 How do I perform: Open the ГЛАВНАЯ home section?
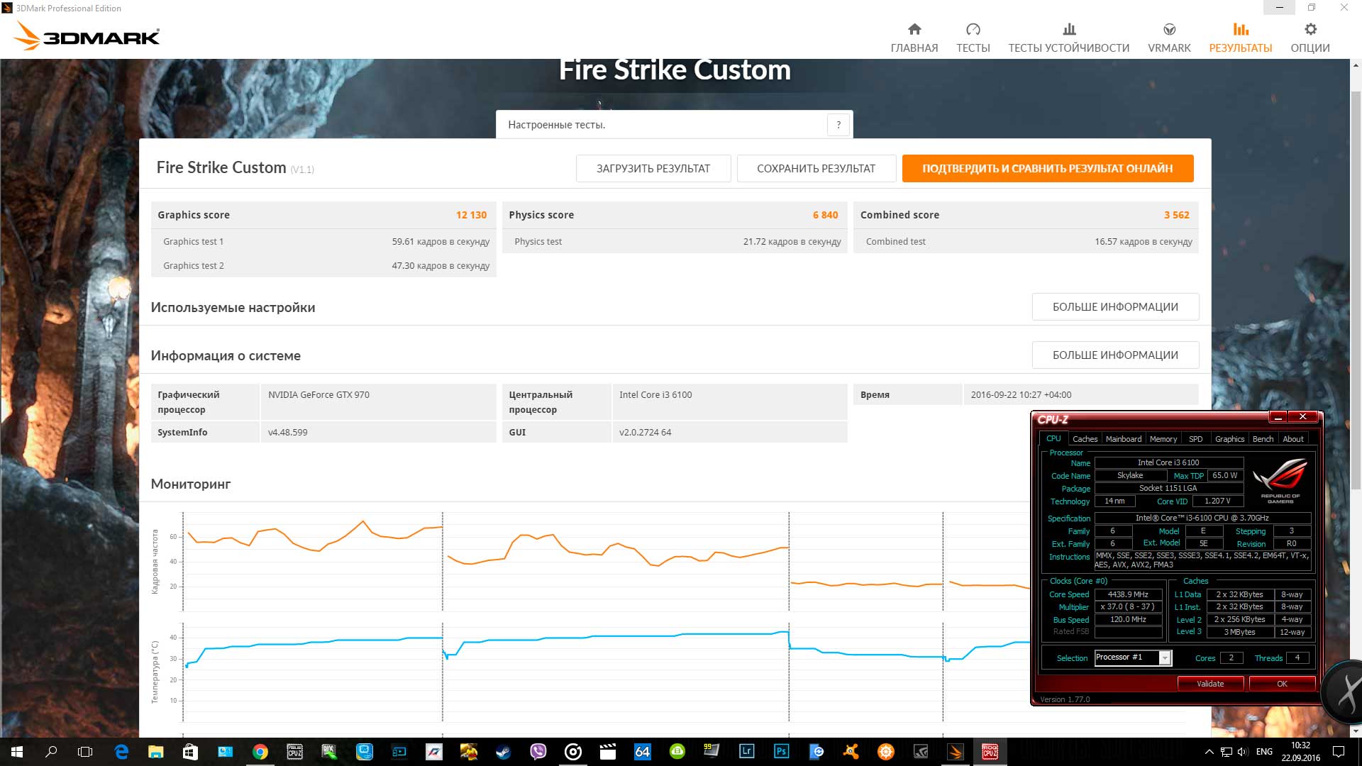coord(914,38)
